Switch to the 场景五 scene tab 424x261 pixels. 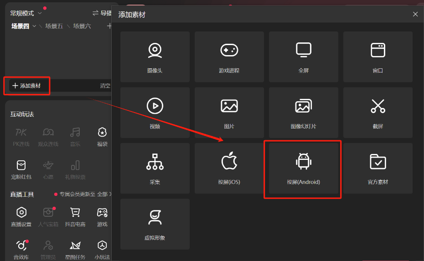(54, 26)
